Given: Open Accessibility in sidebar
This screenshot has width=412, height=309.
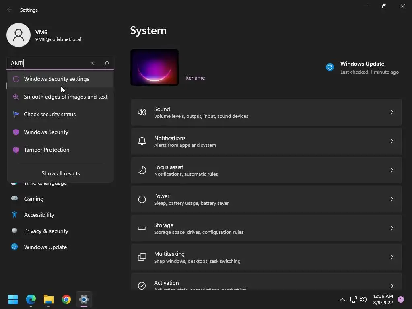Looking at the screenshot, I should pos(39,215).
